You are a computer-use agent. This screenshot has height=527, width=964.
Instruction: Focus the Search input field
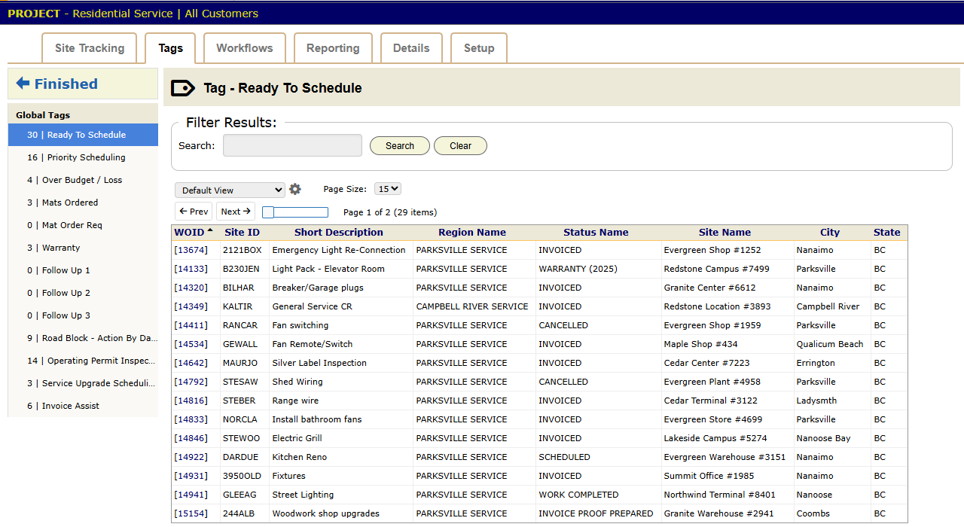(x=292, y=145)
